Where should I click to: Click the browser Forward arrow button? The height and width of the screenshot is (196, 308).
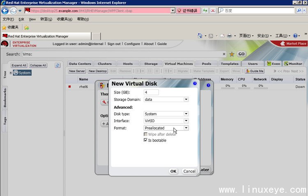click(x=13, y=11)
